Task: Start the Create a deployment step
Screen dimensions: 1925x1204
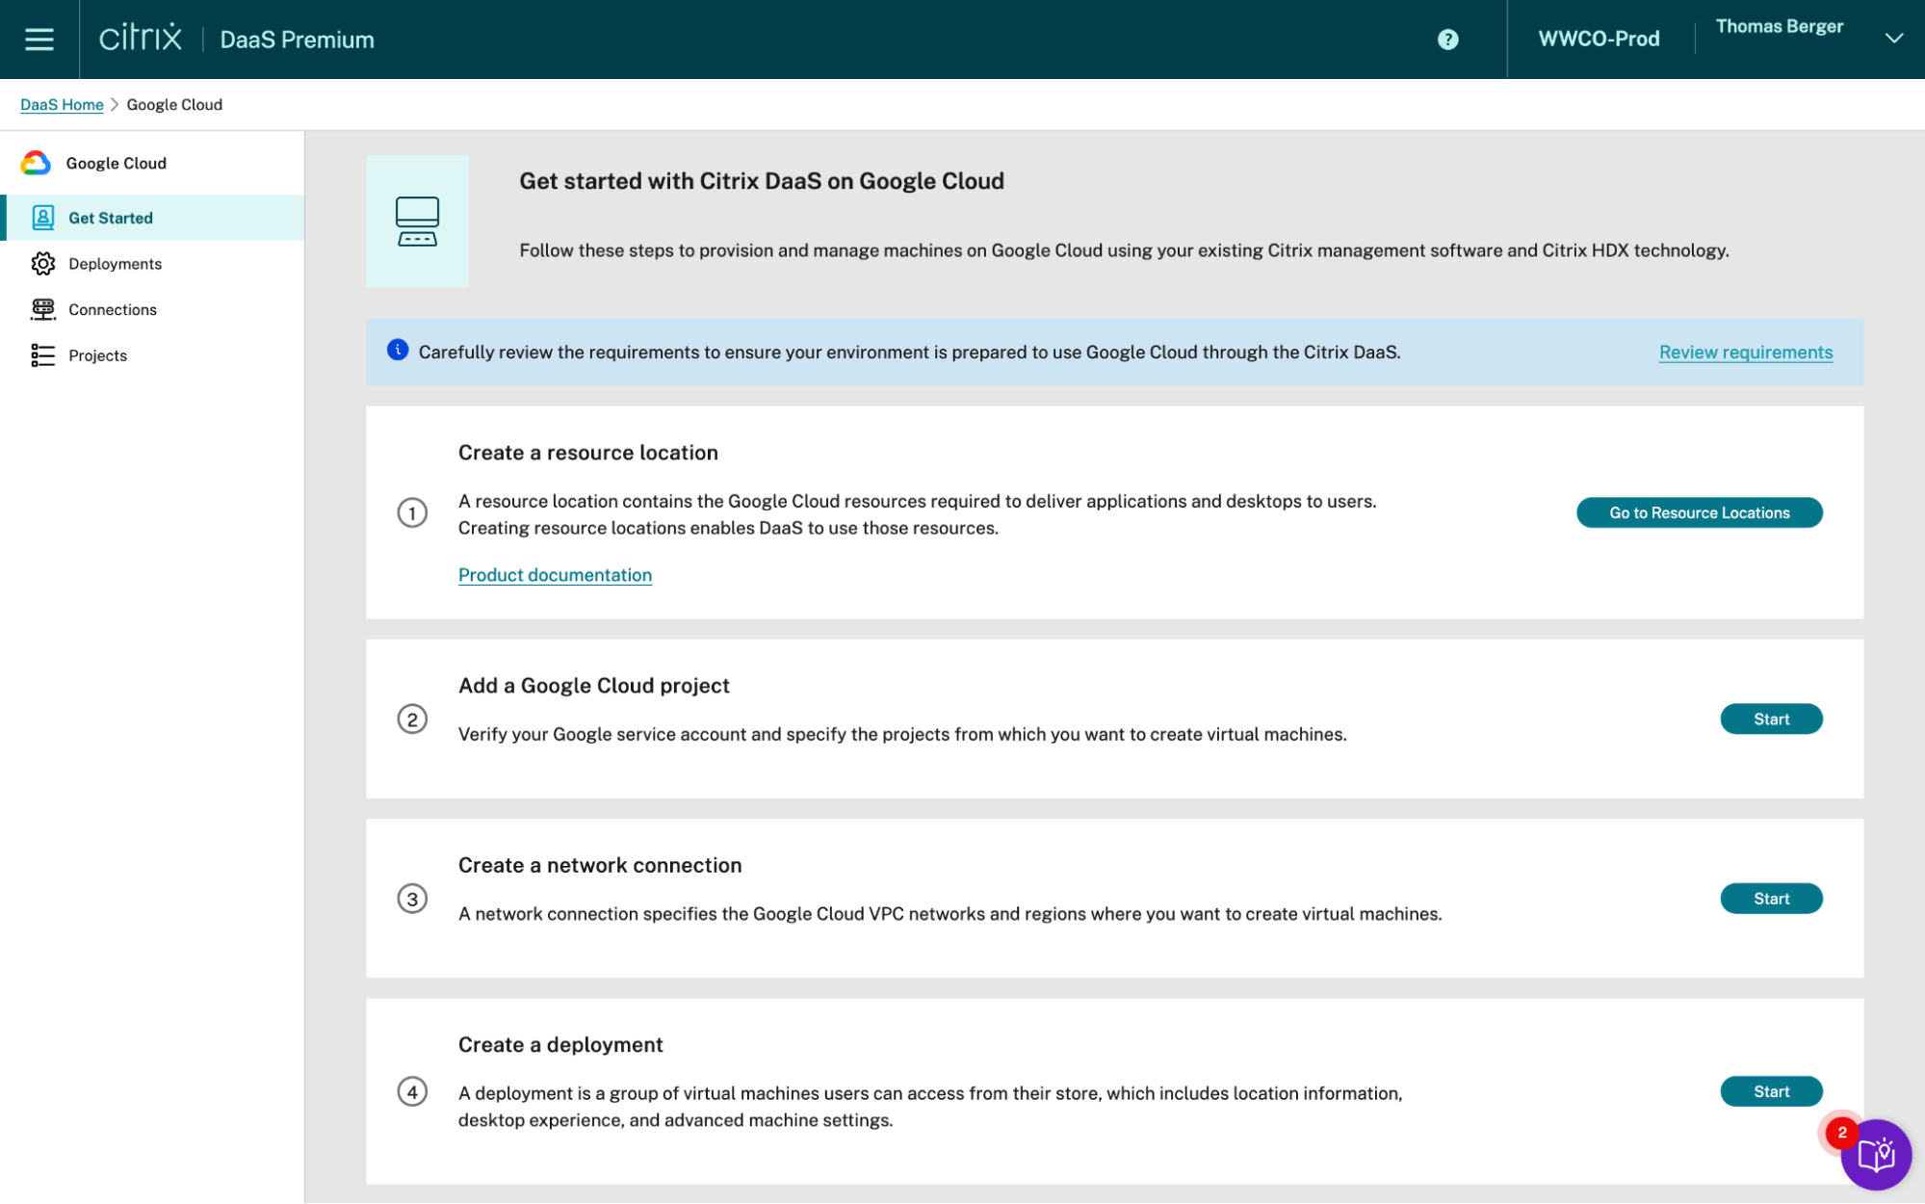Action: pyautogui.click(x=1770, y=1091)
